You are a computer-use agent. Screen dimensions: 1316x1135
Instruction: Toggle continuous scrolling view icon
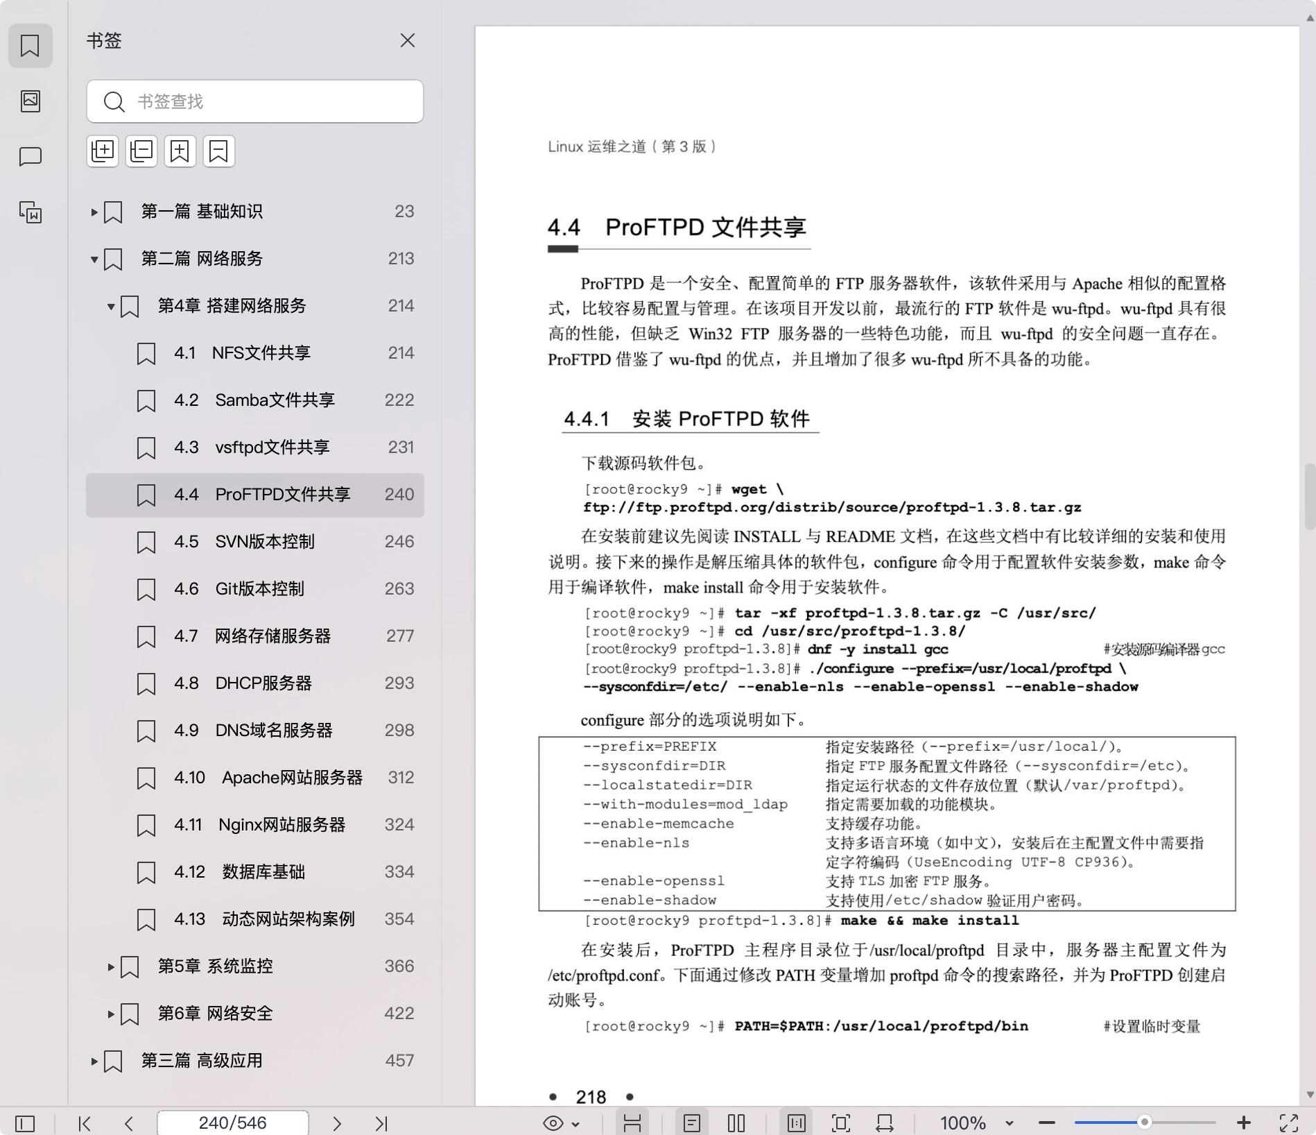click(632, 1123)
